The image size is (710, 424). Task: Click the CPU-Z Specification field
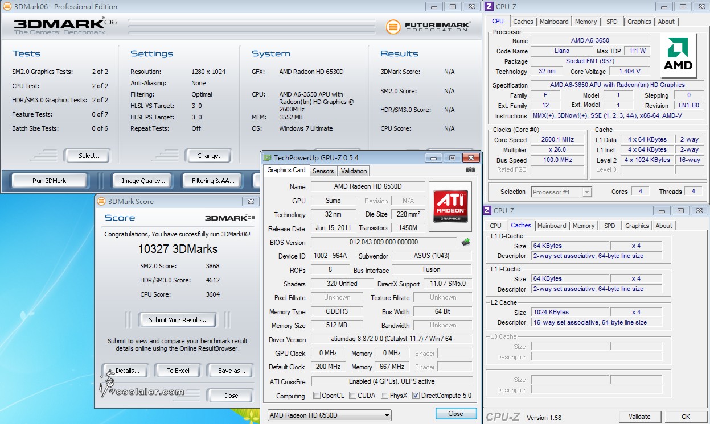click(x=617, y=85)
